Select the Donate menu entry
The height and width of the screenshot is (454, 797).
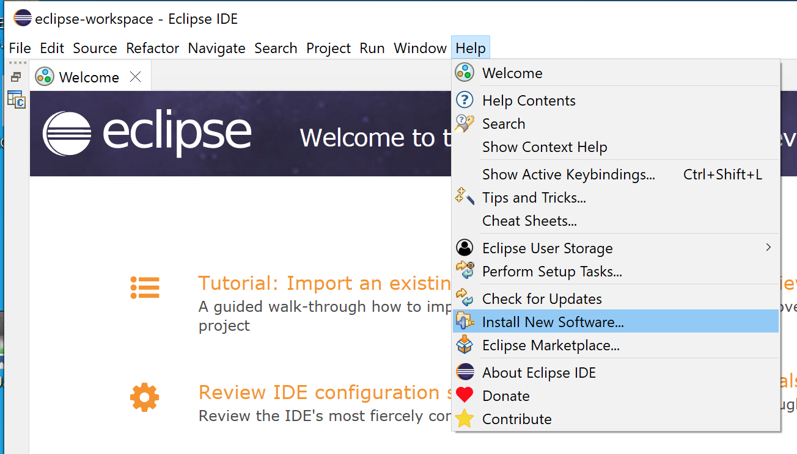(x=616, y=395)
